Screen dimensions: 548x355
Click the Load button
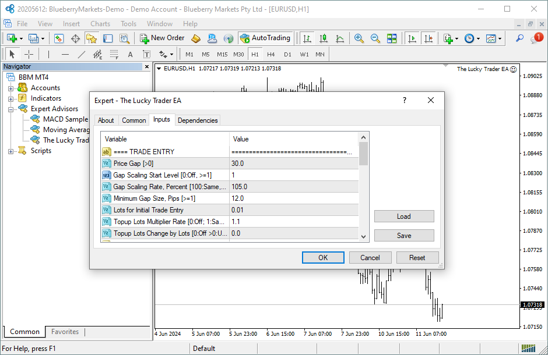click(x=404, y=216)
